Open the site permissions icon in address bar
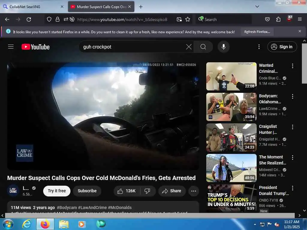 tap(66, 19)
